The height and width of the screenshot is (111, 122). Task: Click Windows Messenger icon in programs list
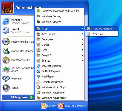(x=38, y=93)
